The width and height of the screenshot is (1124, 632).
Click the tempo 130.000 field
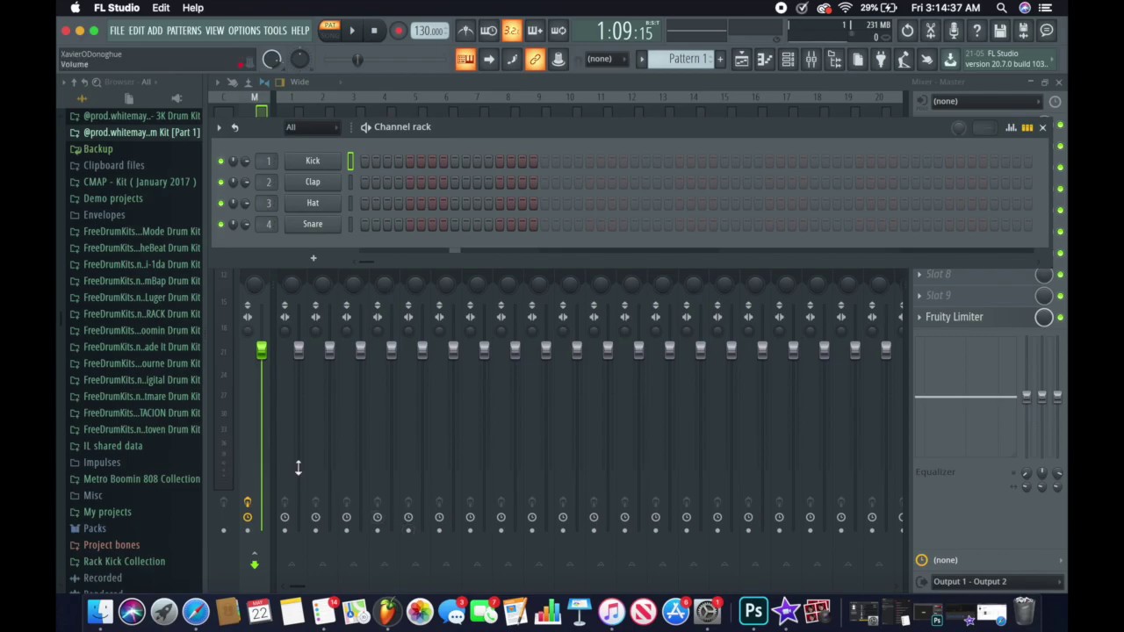point(429,31)
